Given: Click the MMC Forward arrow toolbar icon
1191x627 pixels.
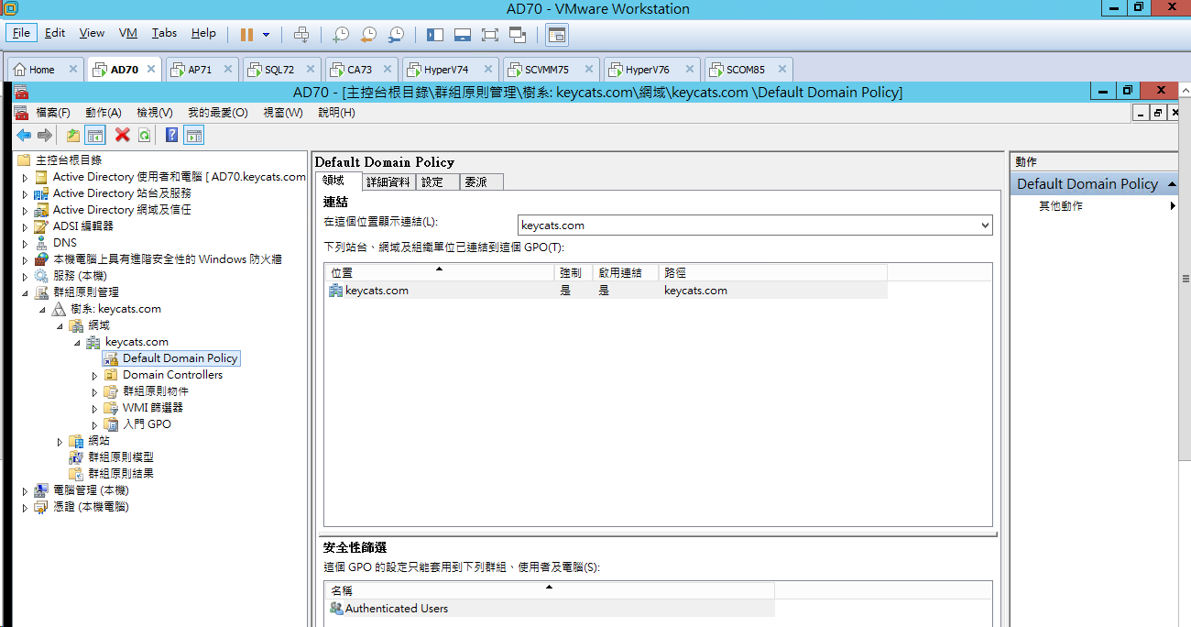Looking at the screenshot, I should coord(44,136).
